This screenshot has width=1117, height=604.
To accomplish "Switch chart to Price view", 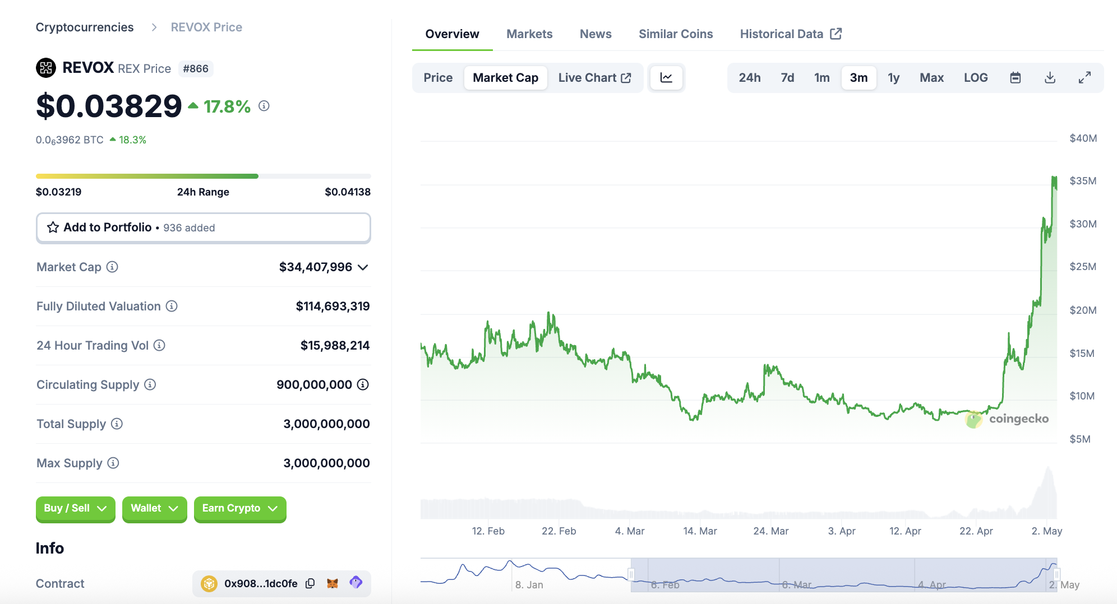I will pos(438,78).
